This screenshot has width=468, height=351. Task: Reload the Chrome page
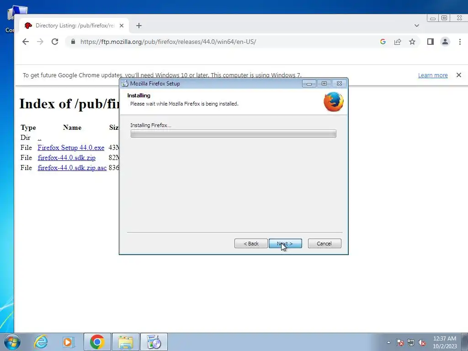(x=55, y=42)
